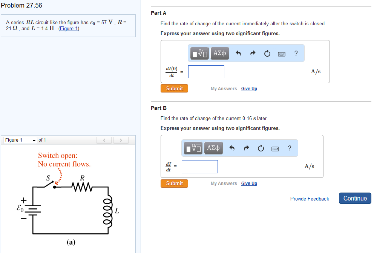Go to next figure arrow
374x253 pixels.
click(121, 140)
